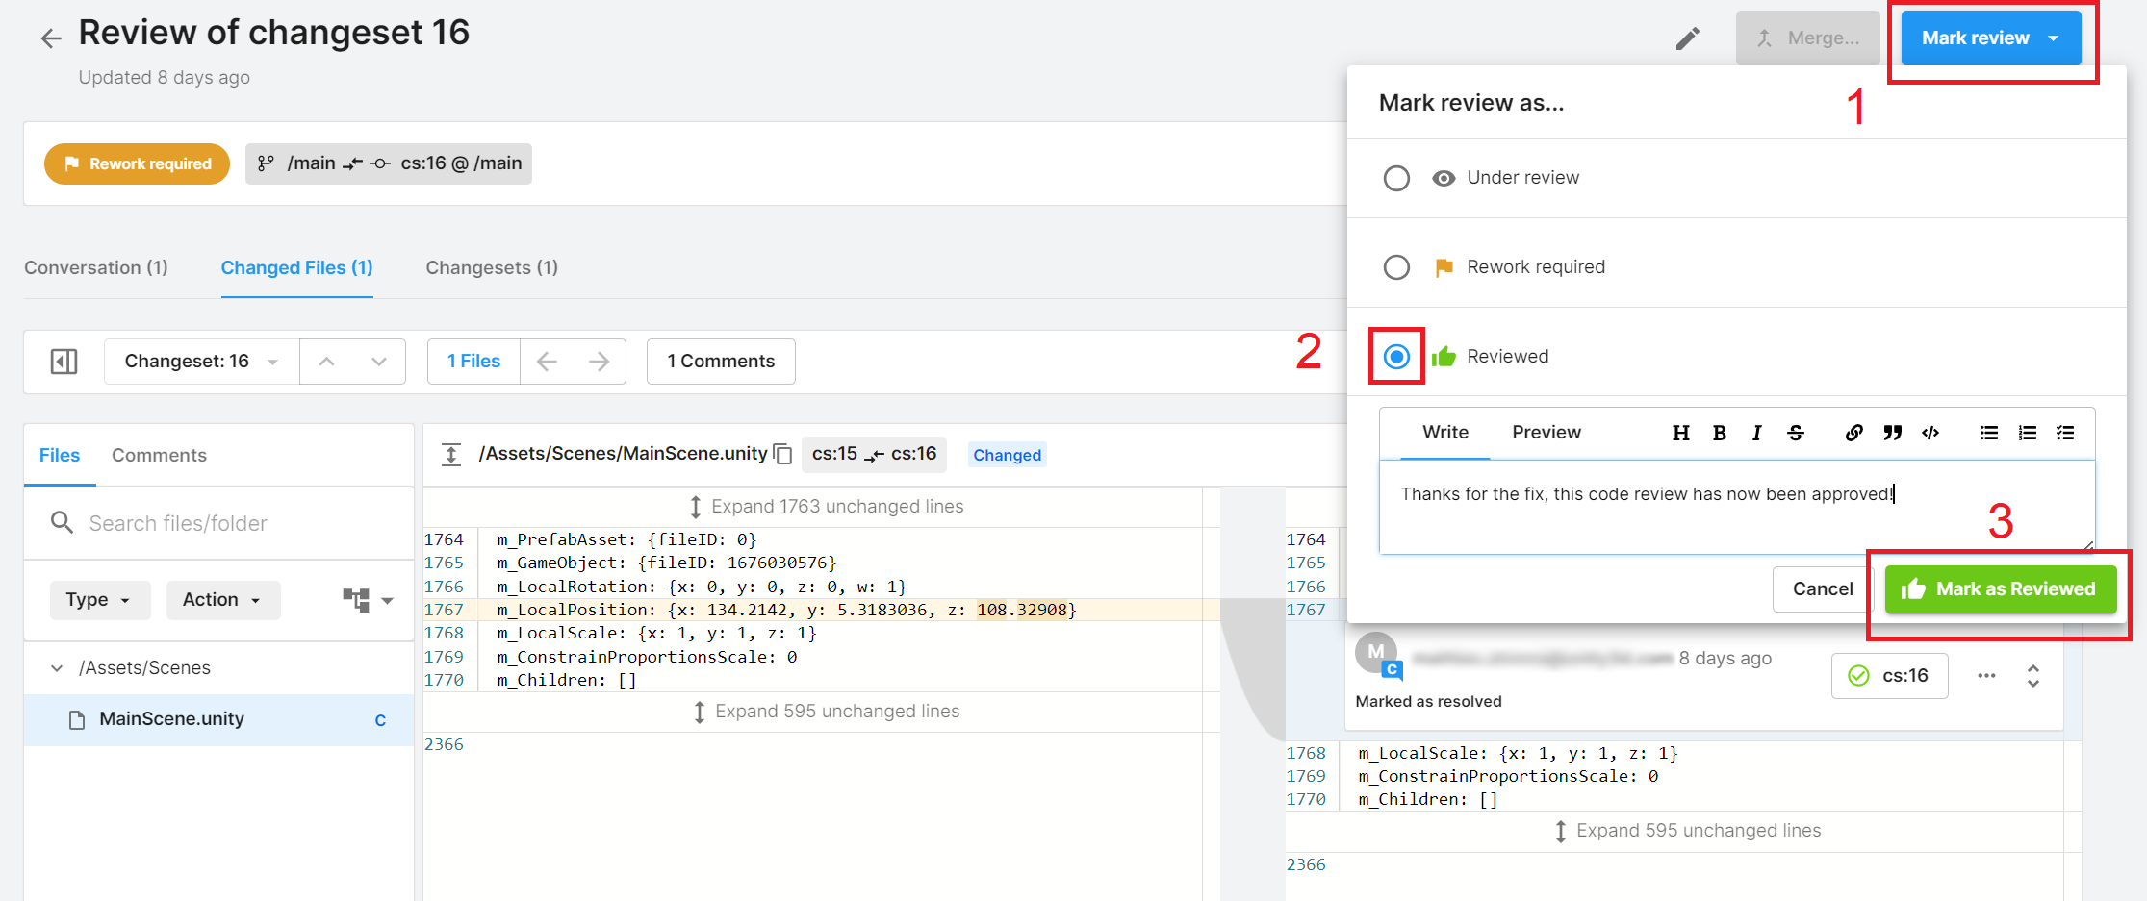Copy the MainScene.unity file path

[x=783, y=454]
